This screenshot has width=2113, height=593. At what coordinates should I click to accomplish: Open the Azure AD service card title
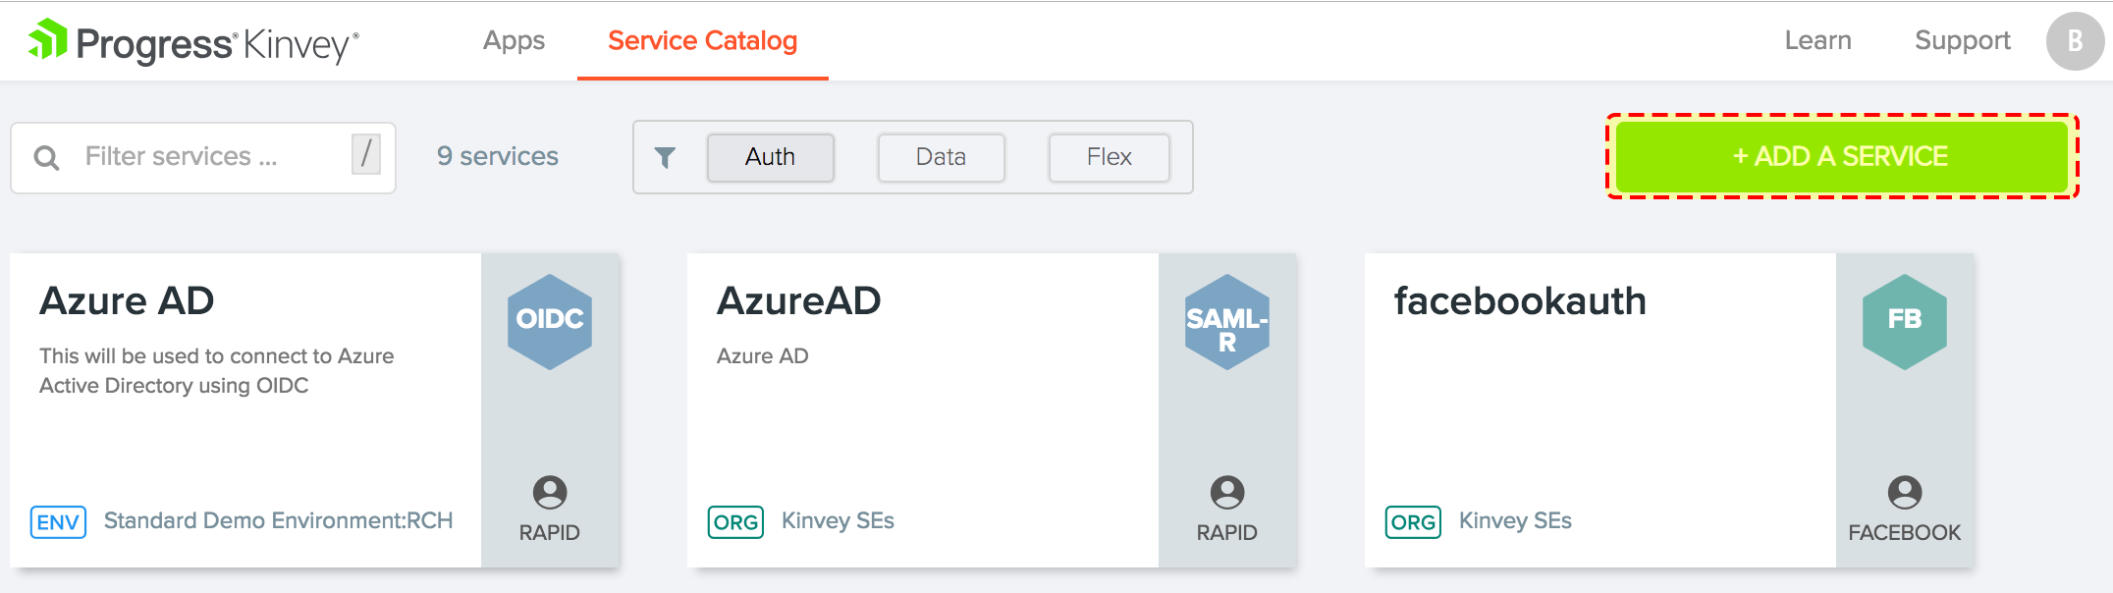coord(127,301)
